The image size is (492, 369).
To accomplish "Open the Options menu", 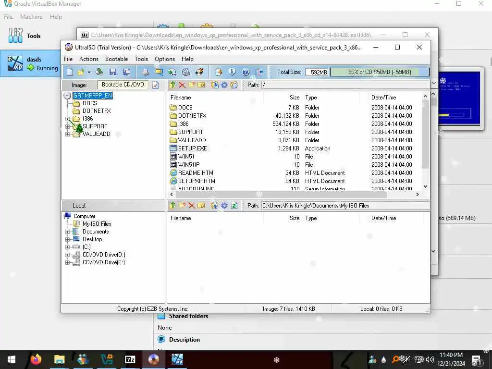I will pyautogui.click(x=165, y=59).
